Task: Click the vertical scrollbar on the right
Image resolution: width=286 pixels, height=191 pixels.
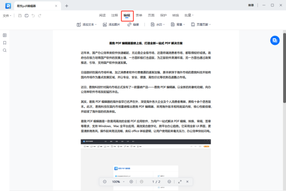Action: pyautogui.click(x=284, y=72)
